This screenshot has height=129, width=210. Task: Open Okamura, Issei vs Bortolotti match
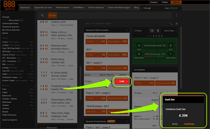pos(57,49)
